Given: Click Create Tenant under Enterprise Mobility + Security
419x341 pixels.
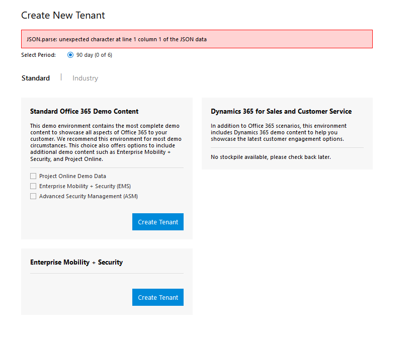Looking at the screenshot, I should click(158, 297).
